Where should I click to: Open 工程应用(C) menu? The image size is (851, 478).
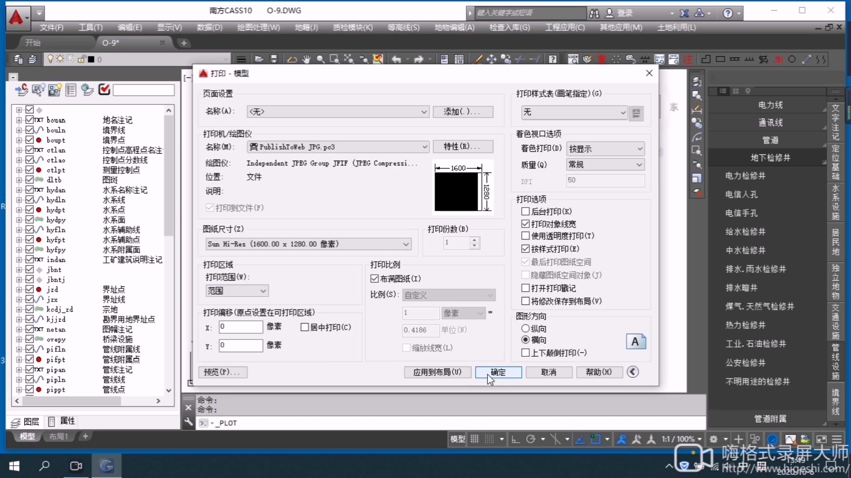pyautogui.click(x=565, y=27)
